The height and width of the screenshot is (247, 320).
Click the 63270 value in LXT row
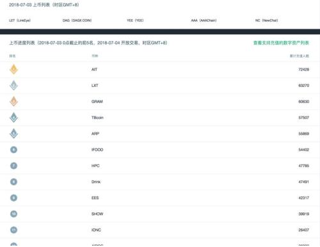(304, 85)
